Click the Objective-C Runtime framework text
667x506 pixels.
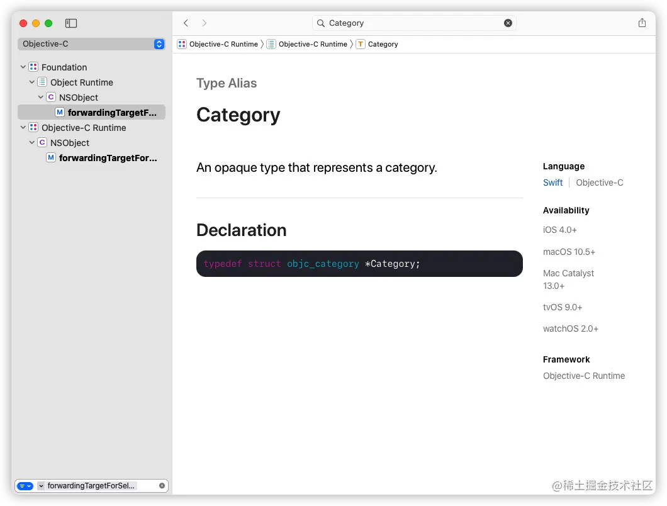click(584, 376)
